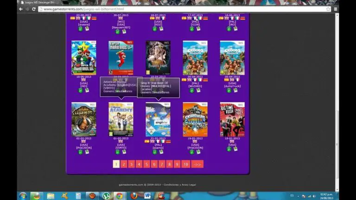The height and width of the screenshot is (200, 356).
Task: Open document icon under SingItStar acamo
Action: (x=161, y=152)
